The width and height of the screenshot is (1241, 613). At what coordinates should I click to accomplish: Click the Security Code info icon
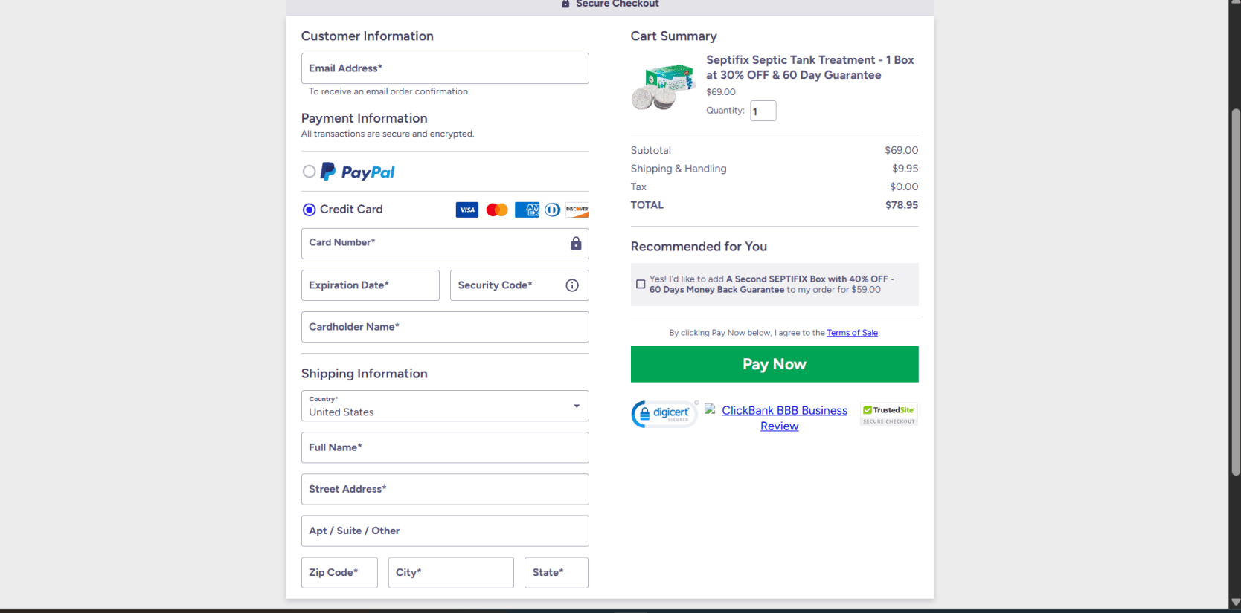tap(571, 285)
